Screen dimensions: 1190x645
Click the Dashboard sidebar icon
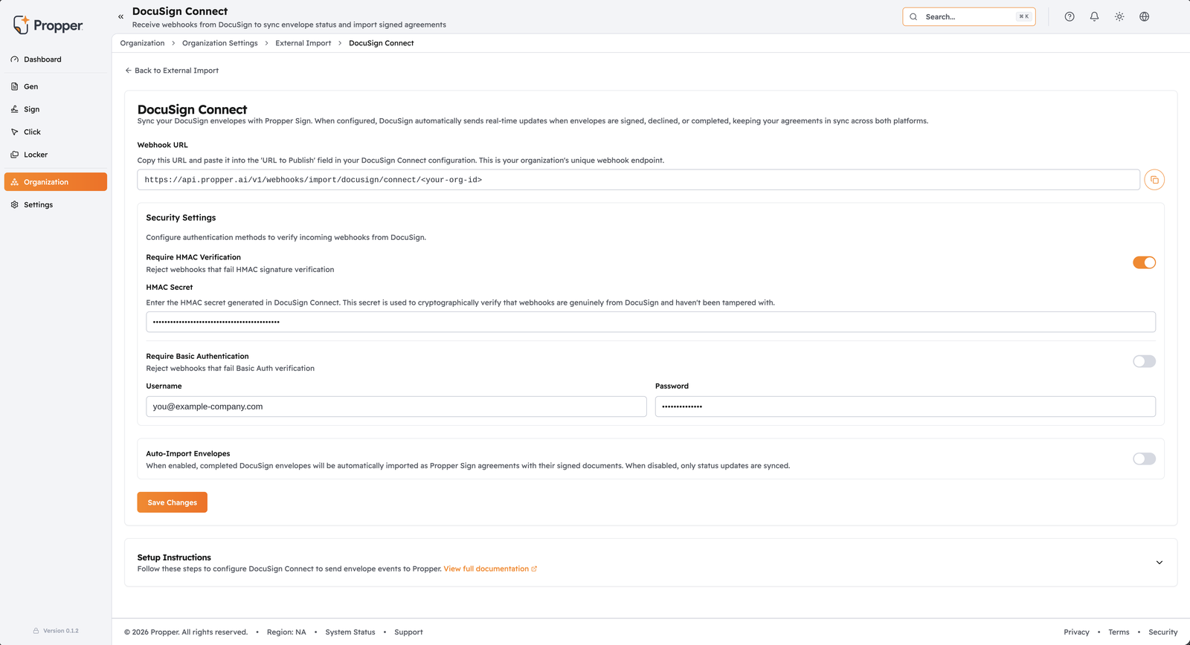pos(14,59)
